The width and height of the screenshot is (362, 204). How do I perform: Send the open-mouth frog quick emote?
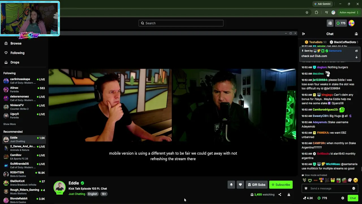[338, 180]
